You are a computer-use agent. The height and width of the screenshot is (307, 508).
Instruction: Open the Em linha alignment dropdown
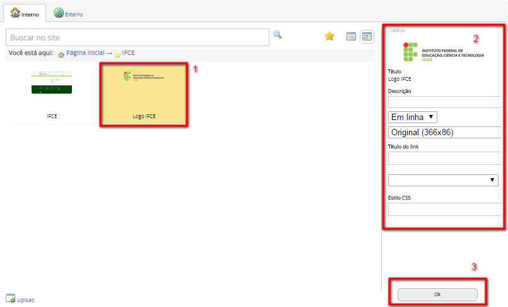coord(413,117)
